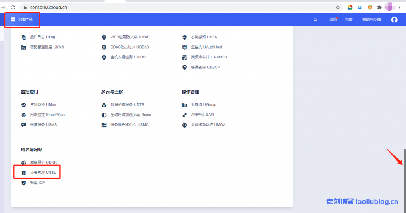Open the 告警 alerts link
This screenshot has height=213, width=406.
point(349,19)
